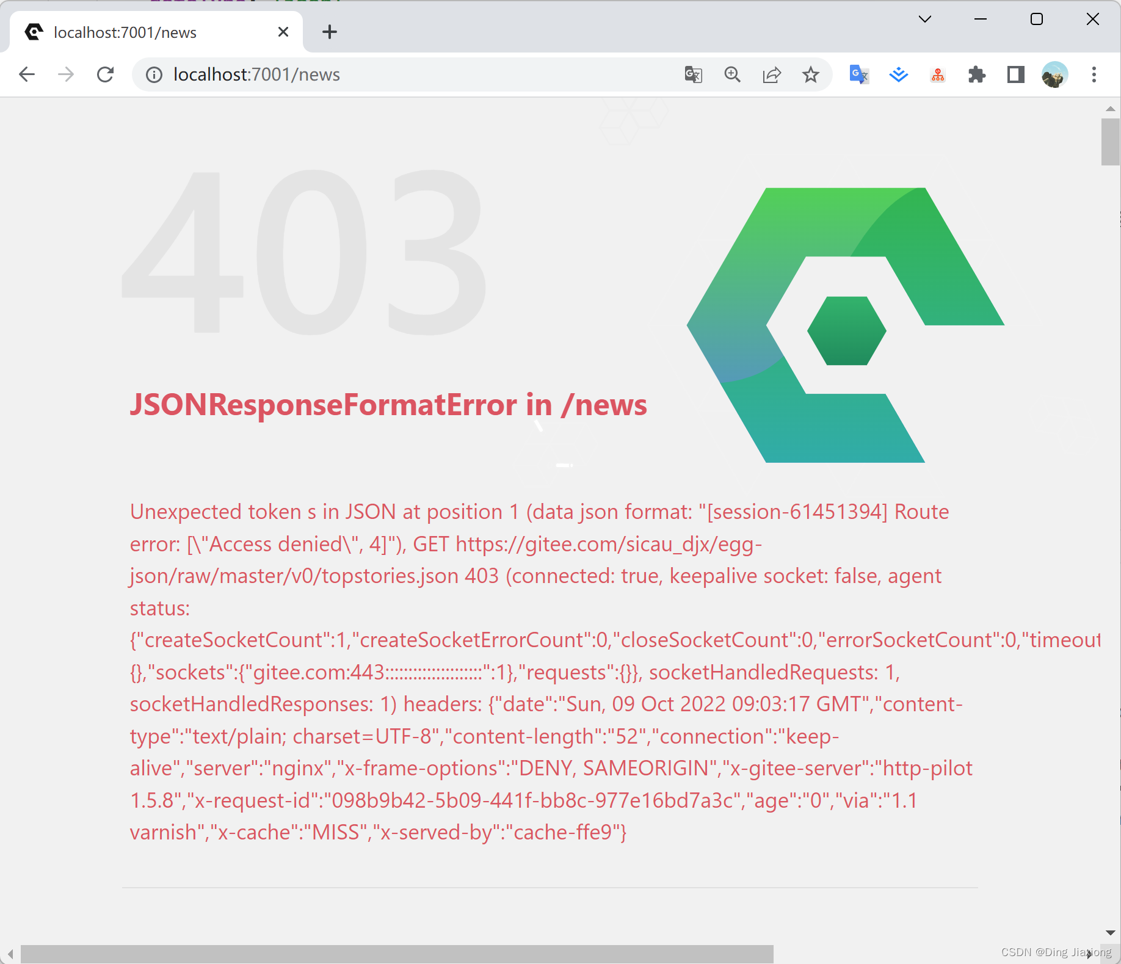Viewport: 1121px width, 964px height.
Task: Click the JSONResponseFormatError in /news heading
Action: pyautogui.click(x=388, y=405)
